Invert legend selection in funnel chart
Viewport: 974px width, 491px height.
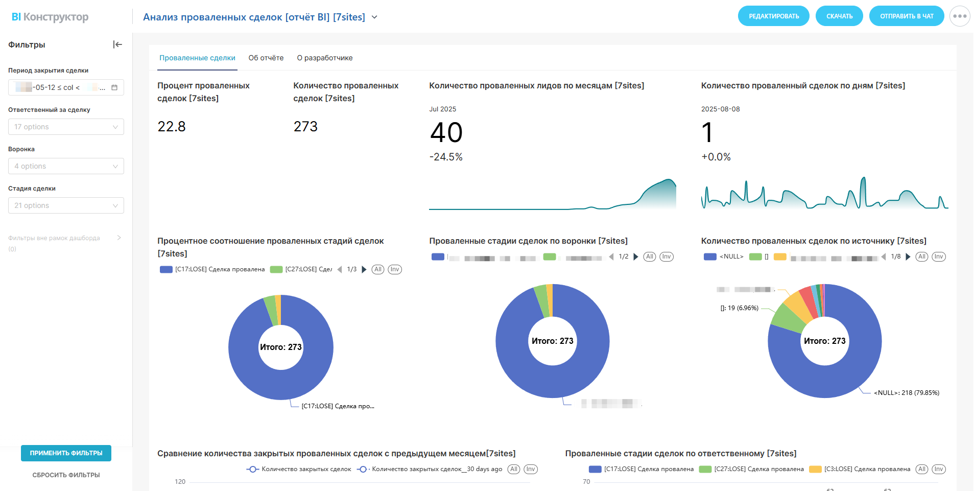coord(666,256)
